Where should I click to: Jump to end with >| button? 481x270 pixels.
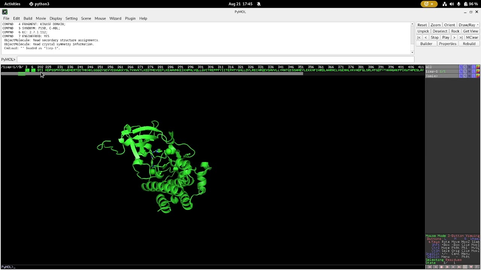point(461,37)
